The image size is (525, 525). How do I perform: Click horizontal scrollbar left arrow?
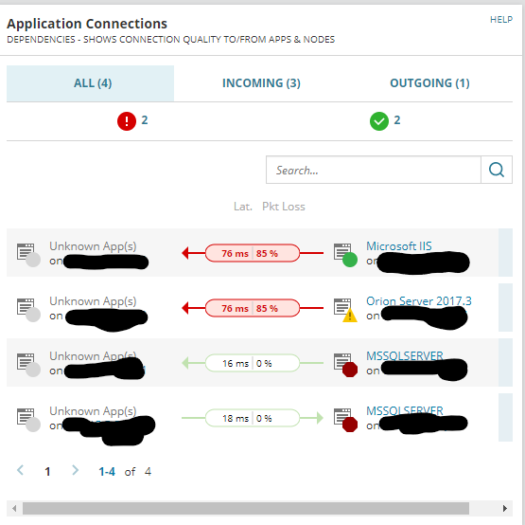(14, 508)
